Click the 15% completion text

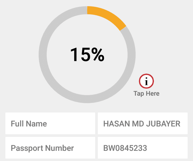pyautogui.click(x=87, y=55)
